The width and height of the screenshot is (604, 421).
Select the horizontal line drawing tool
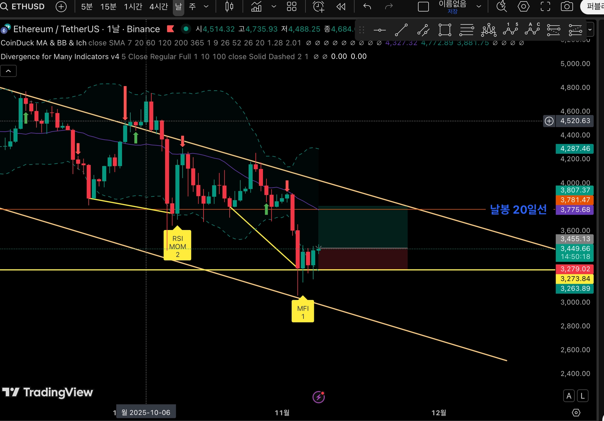point(380,30)
